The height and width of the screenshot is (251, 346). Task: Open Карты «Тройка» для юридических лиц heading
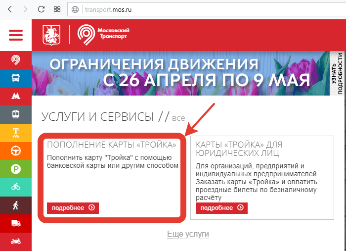(239, 149)
